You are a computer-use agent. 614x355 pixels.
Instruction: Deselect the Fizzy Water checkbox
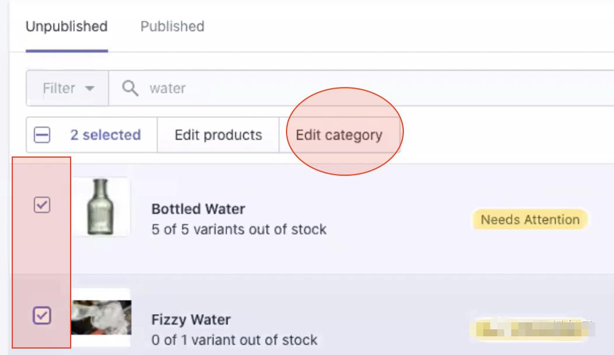(x=42, y=316)
